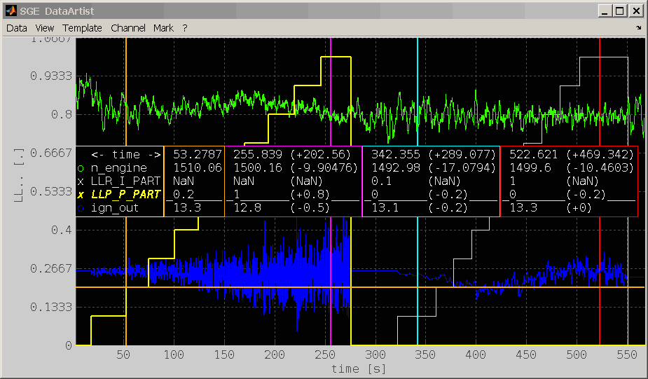The image size is (648, 379).
Task: Open the Mark menu
Action: (163, 28)
